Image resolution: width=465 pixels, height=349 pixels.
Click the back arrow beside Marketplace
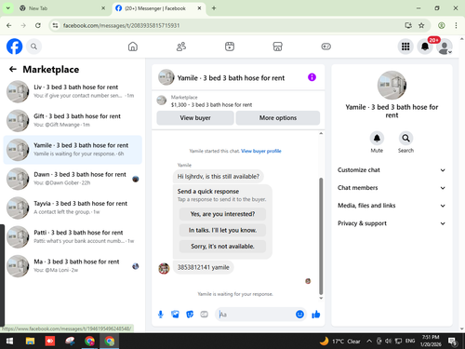(x=13, y=69)
